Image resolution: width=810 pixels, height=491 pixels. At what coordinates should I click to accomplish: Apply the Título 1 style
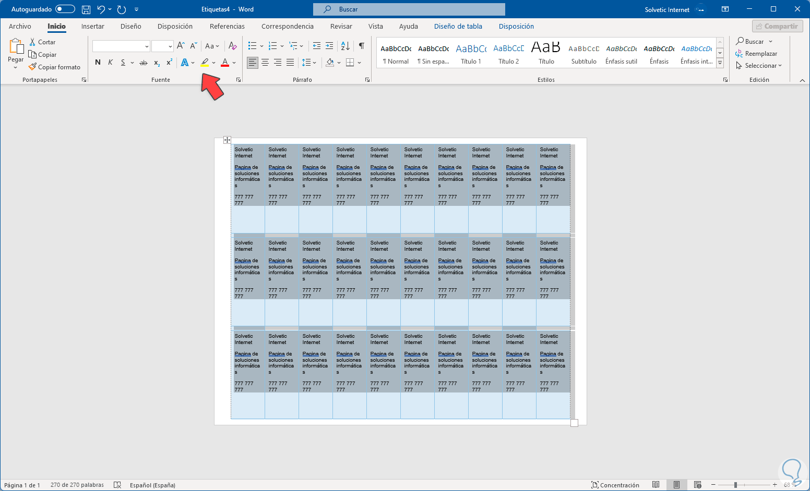(x=471, y=54)
